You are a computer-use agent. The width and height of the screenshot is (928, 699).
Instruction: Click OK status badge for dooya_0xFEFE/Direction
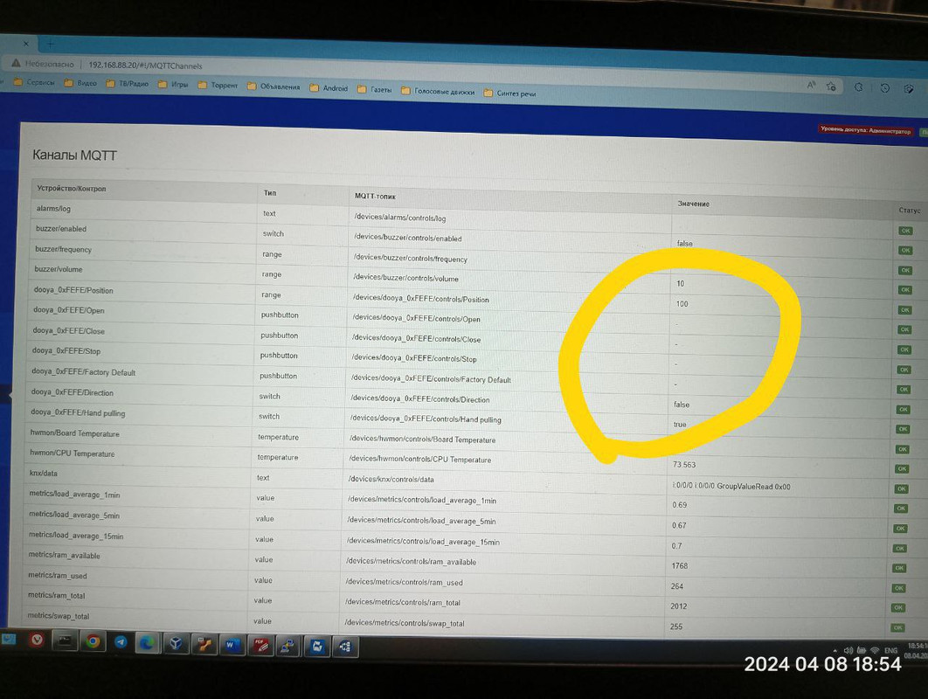coord(904,410)
